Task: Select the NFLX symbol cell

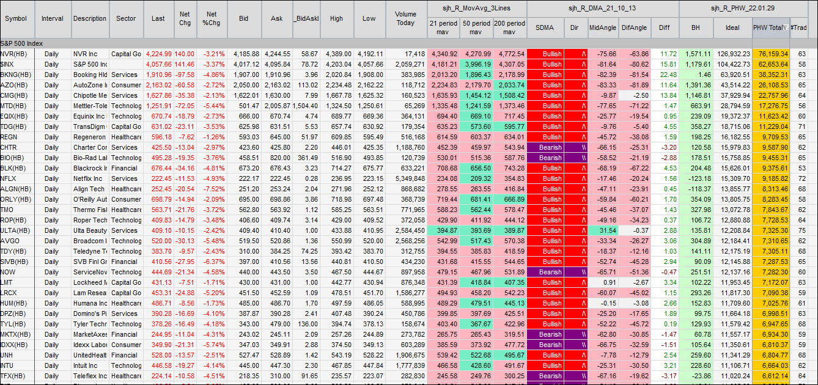Action: pos(17,178)
